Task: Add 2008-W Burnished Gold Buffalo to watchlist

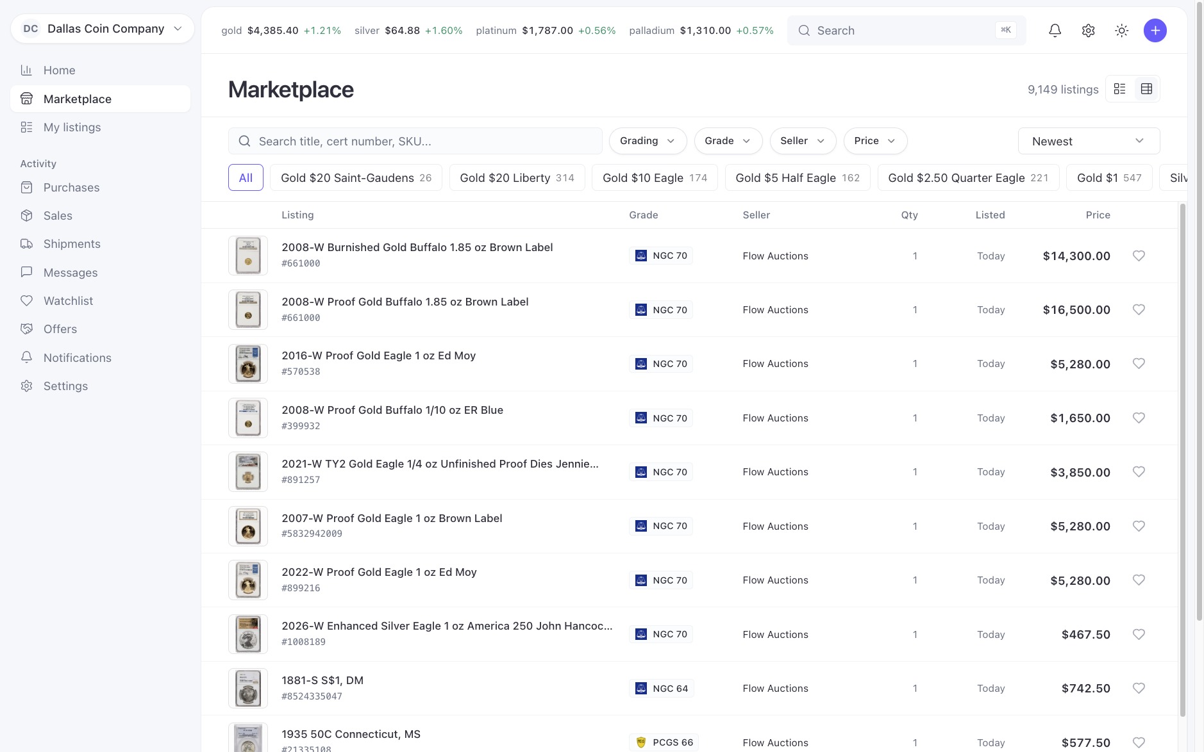Action: pyautogui.click(x=1139, y=256)
